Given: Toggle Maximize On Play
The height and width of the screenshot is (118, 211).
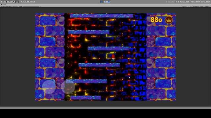Looking at the screenshot, I should coord(187,6).
